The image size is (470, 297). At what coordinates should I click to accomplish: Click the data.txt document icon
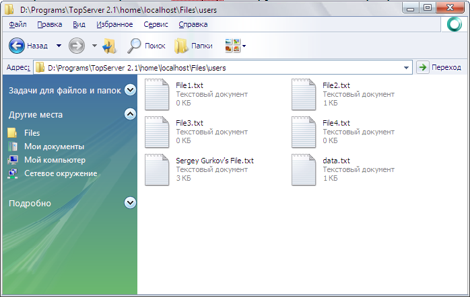[304, 170]
